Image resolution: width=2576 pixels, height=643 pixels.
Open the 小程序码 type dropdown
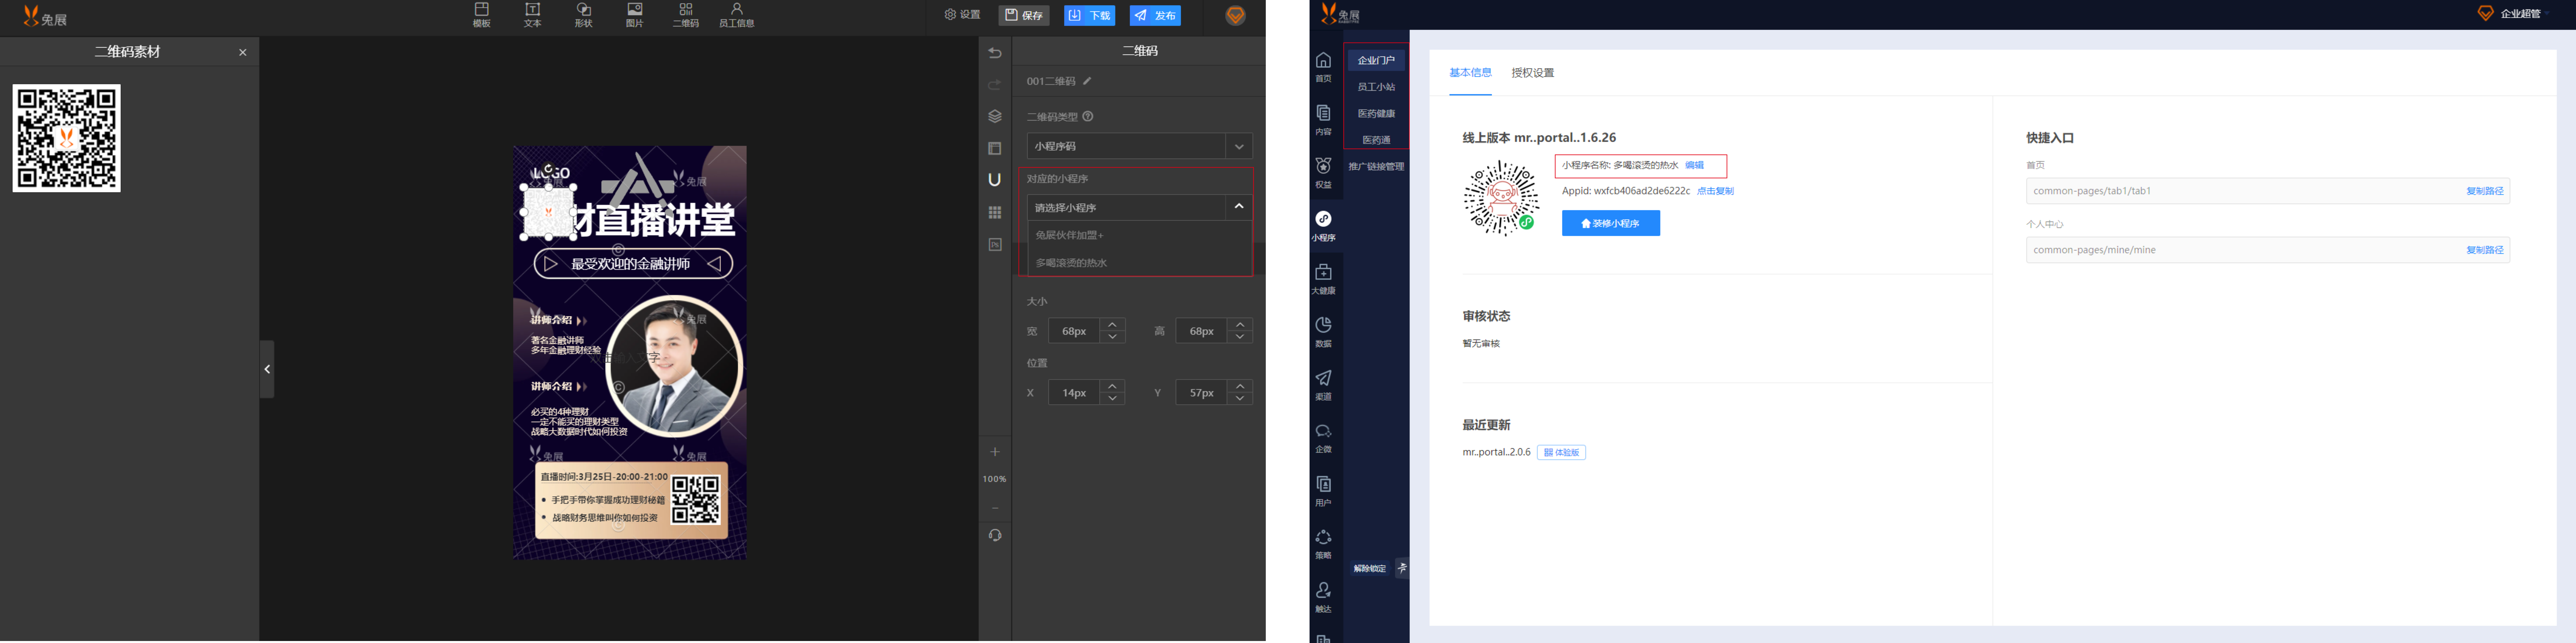click(1140, 146)
